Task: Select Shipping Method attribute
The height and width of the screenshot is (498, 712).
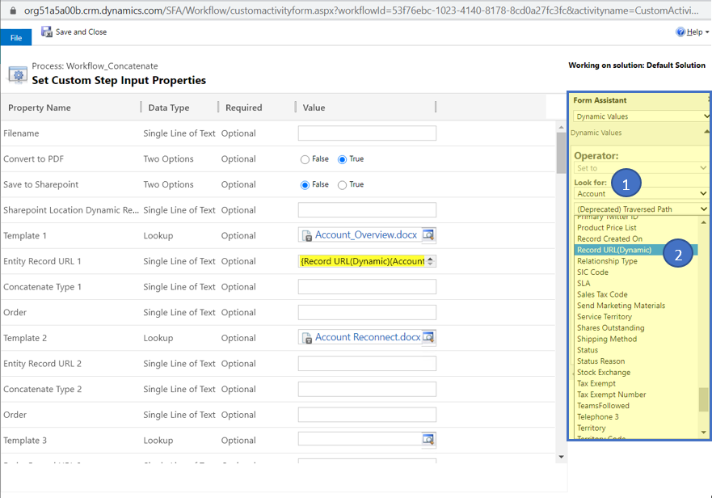Action: (x=607, y=339)
